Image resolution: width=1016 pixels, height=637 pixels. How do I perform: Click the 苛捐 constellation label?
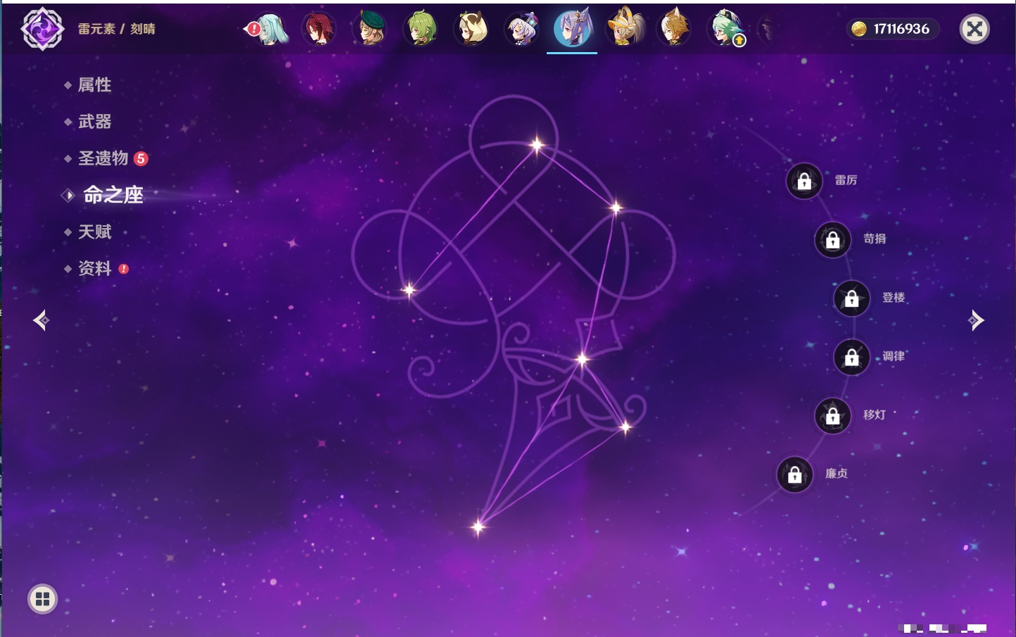[875, 239]
